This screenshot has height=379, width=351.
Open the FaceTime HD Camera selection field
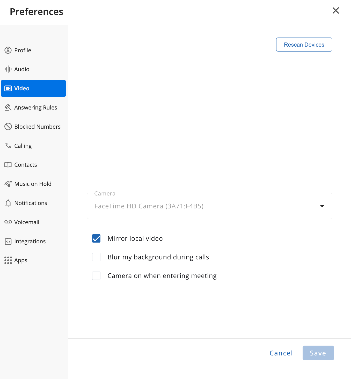[x=209, y=206]
